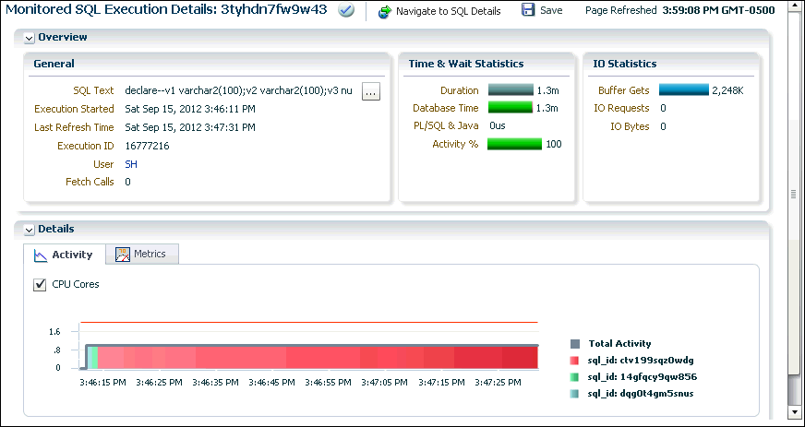The height and width of the screenshot is (427, 805).
Task: Click the Buffer Gets blue bar
Action: 683,90
